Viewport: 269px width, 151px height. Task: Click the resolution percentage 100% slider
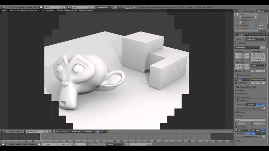242,60
